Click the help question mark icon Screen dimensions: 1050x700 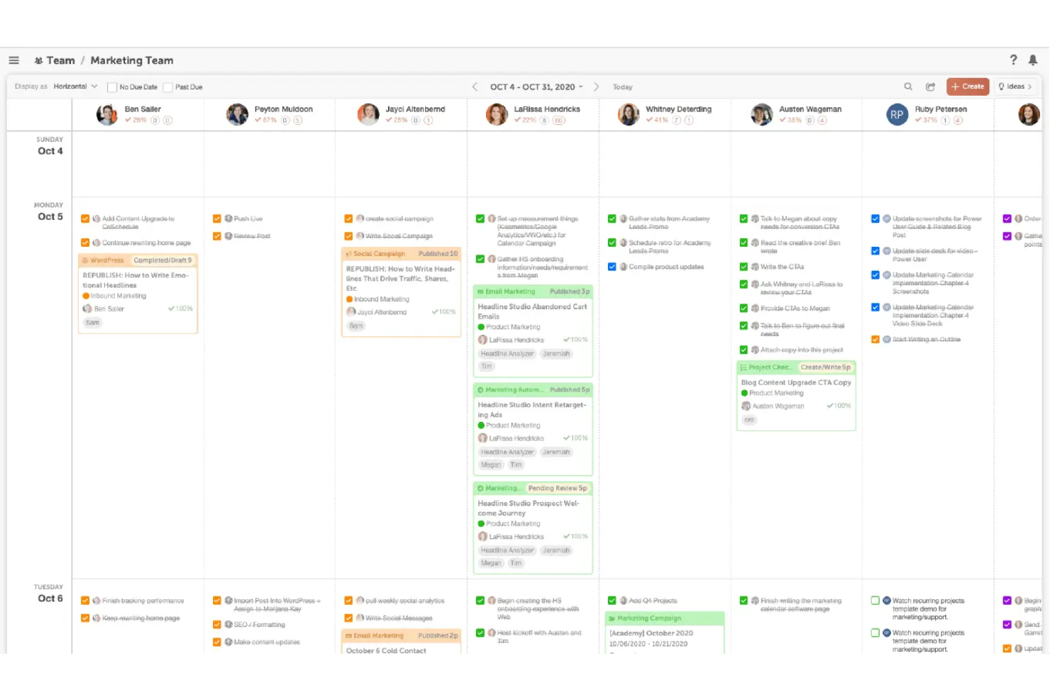coord(1013,60)
